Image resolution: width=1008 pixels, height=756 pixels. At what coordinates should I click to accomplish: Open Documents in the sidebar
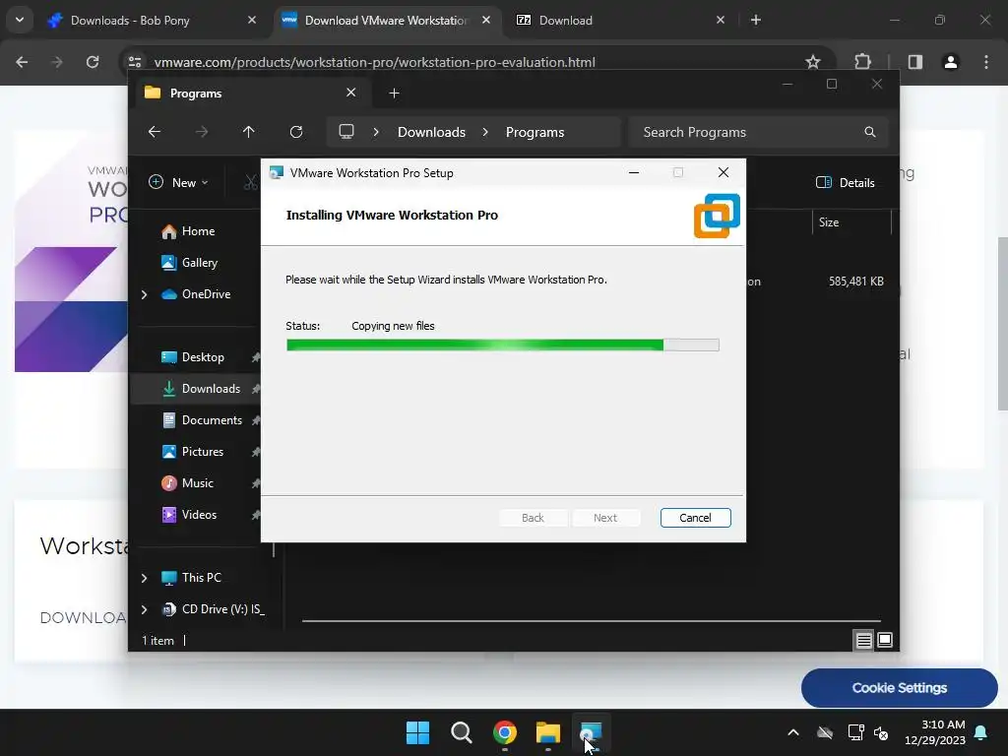click(212, 420)
